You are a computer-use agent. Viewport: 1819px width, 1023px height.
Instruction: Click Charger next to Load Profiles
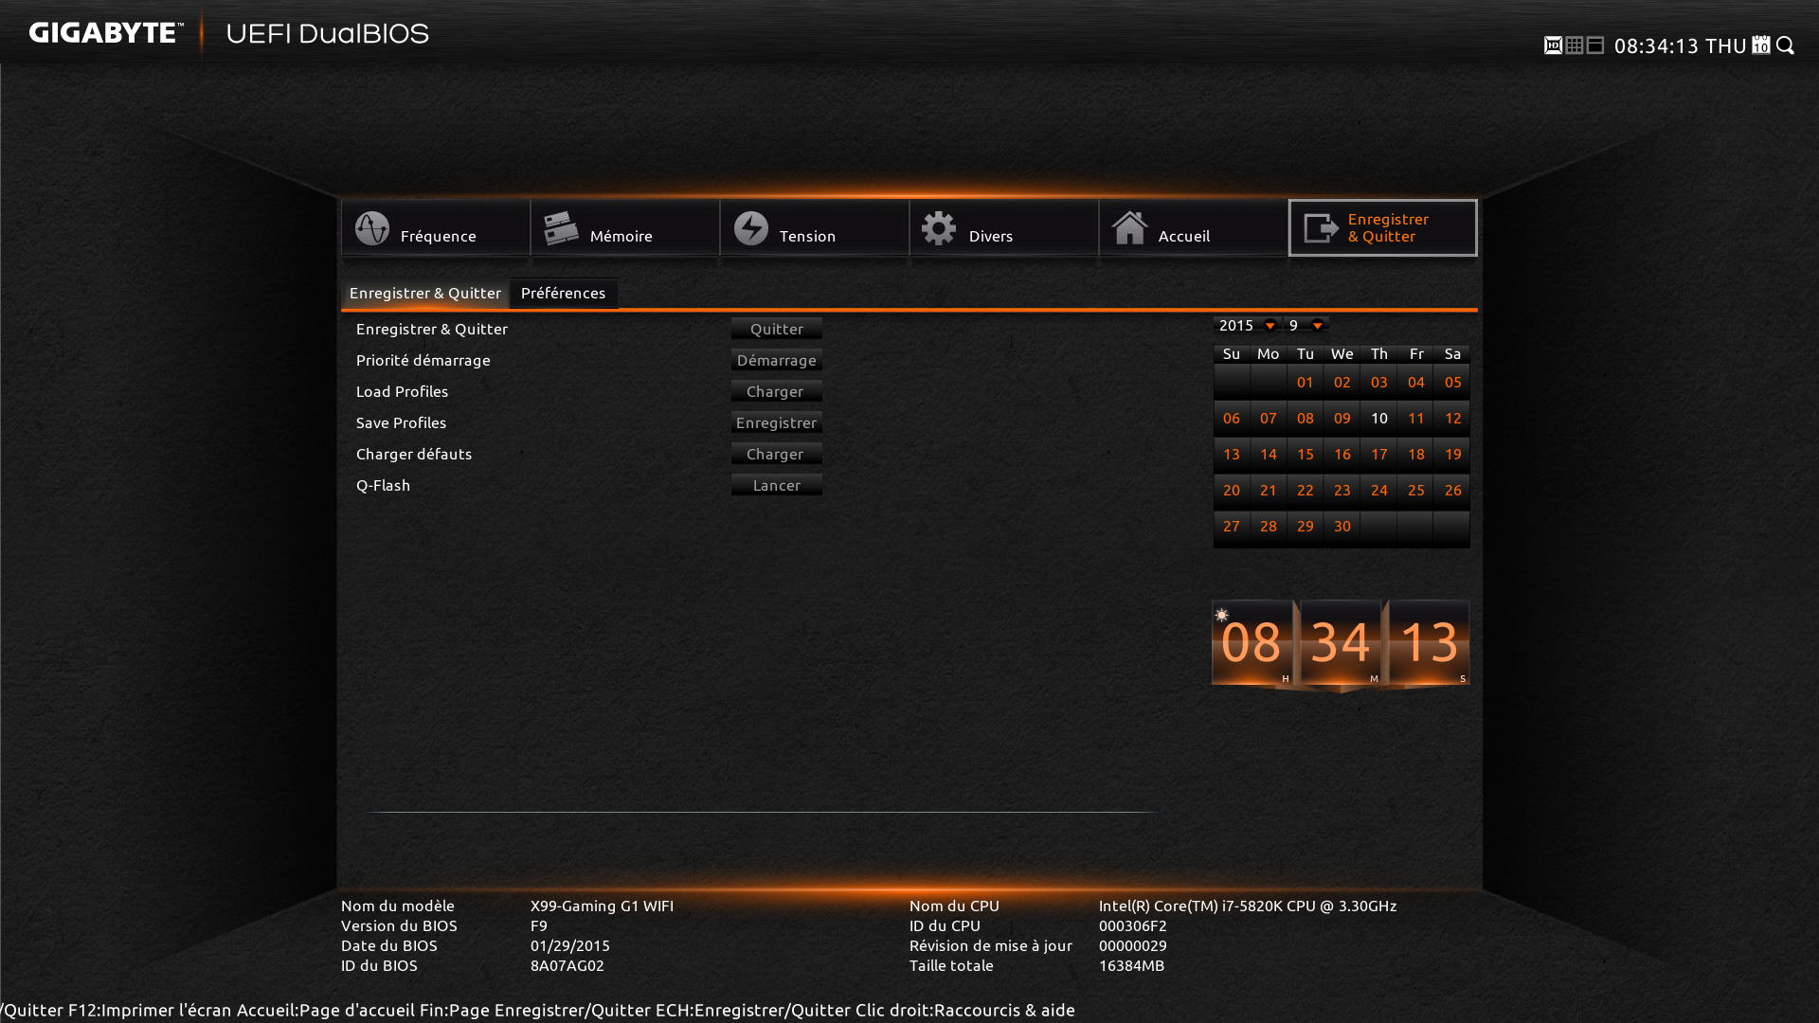point(777,391)
